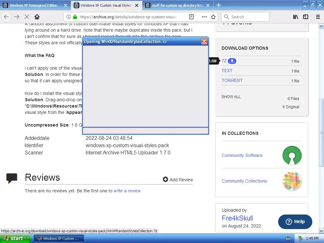Go forward one page in history
Viewport: 324px width, 243px height.
click(17, 17)
